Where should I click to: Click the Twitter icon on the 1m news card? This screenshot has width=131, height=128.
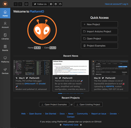point(60,78)
